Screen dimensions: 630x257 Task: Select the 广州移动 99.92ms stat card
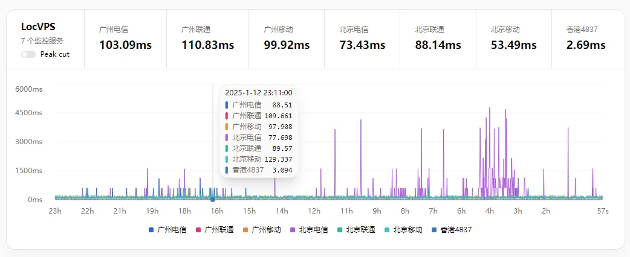[287, 39]
